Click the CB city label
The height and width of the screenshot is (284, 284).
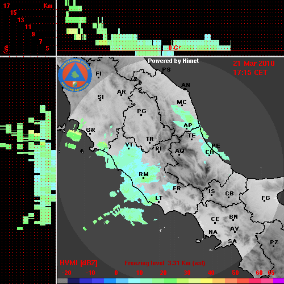tap(229, 194)
